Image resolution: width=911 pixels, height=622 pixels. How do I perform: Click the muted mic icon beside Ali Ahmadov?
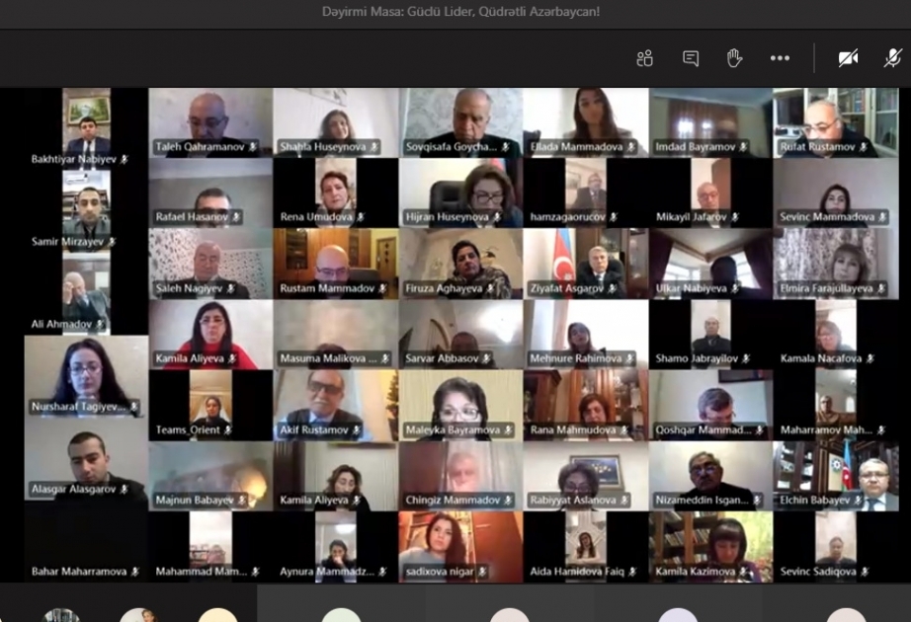[100, 324]
